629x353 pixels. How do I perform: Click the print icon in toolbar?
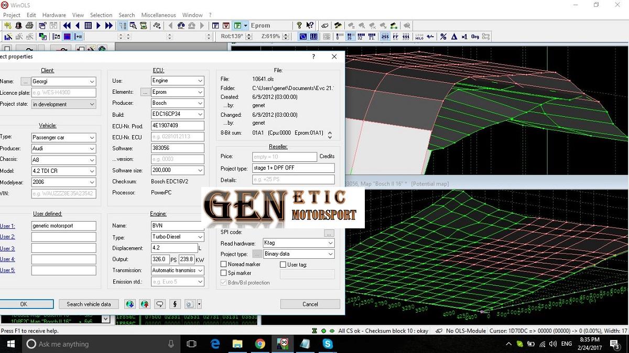click(x=29, y=25)
